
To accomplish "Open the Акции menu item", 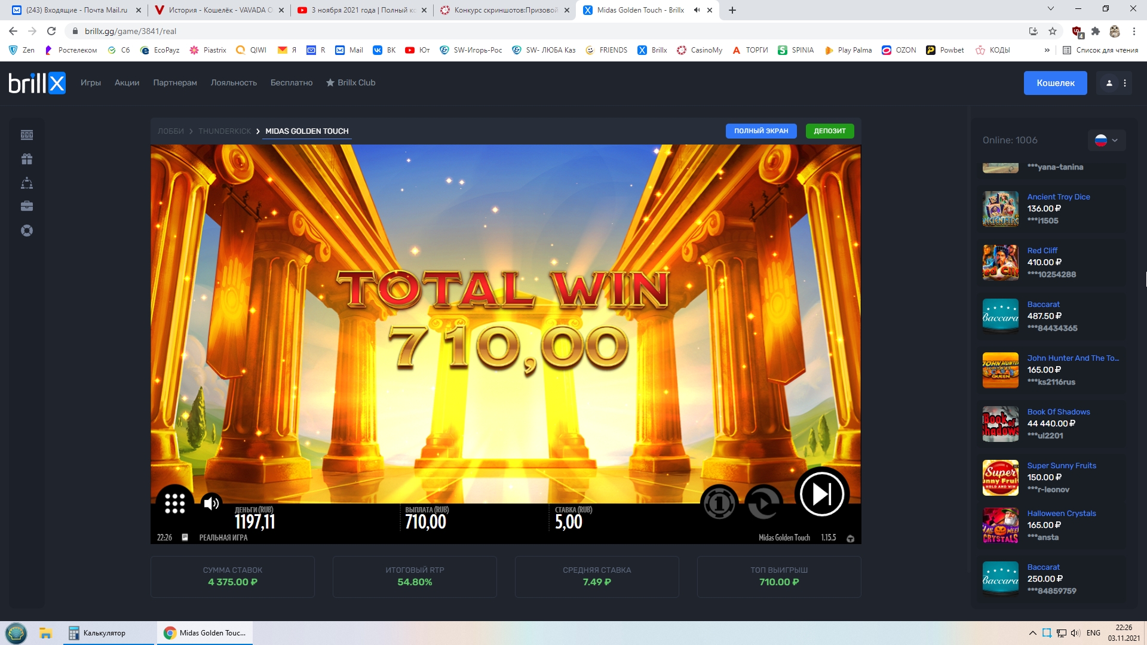I will 127,83.
